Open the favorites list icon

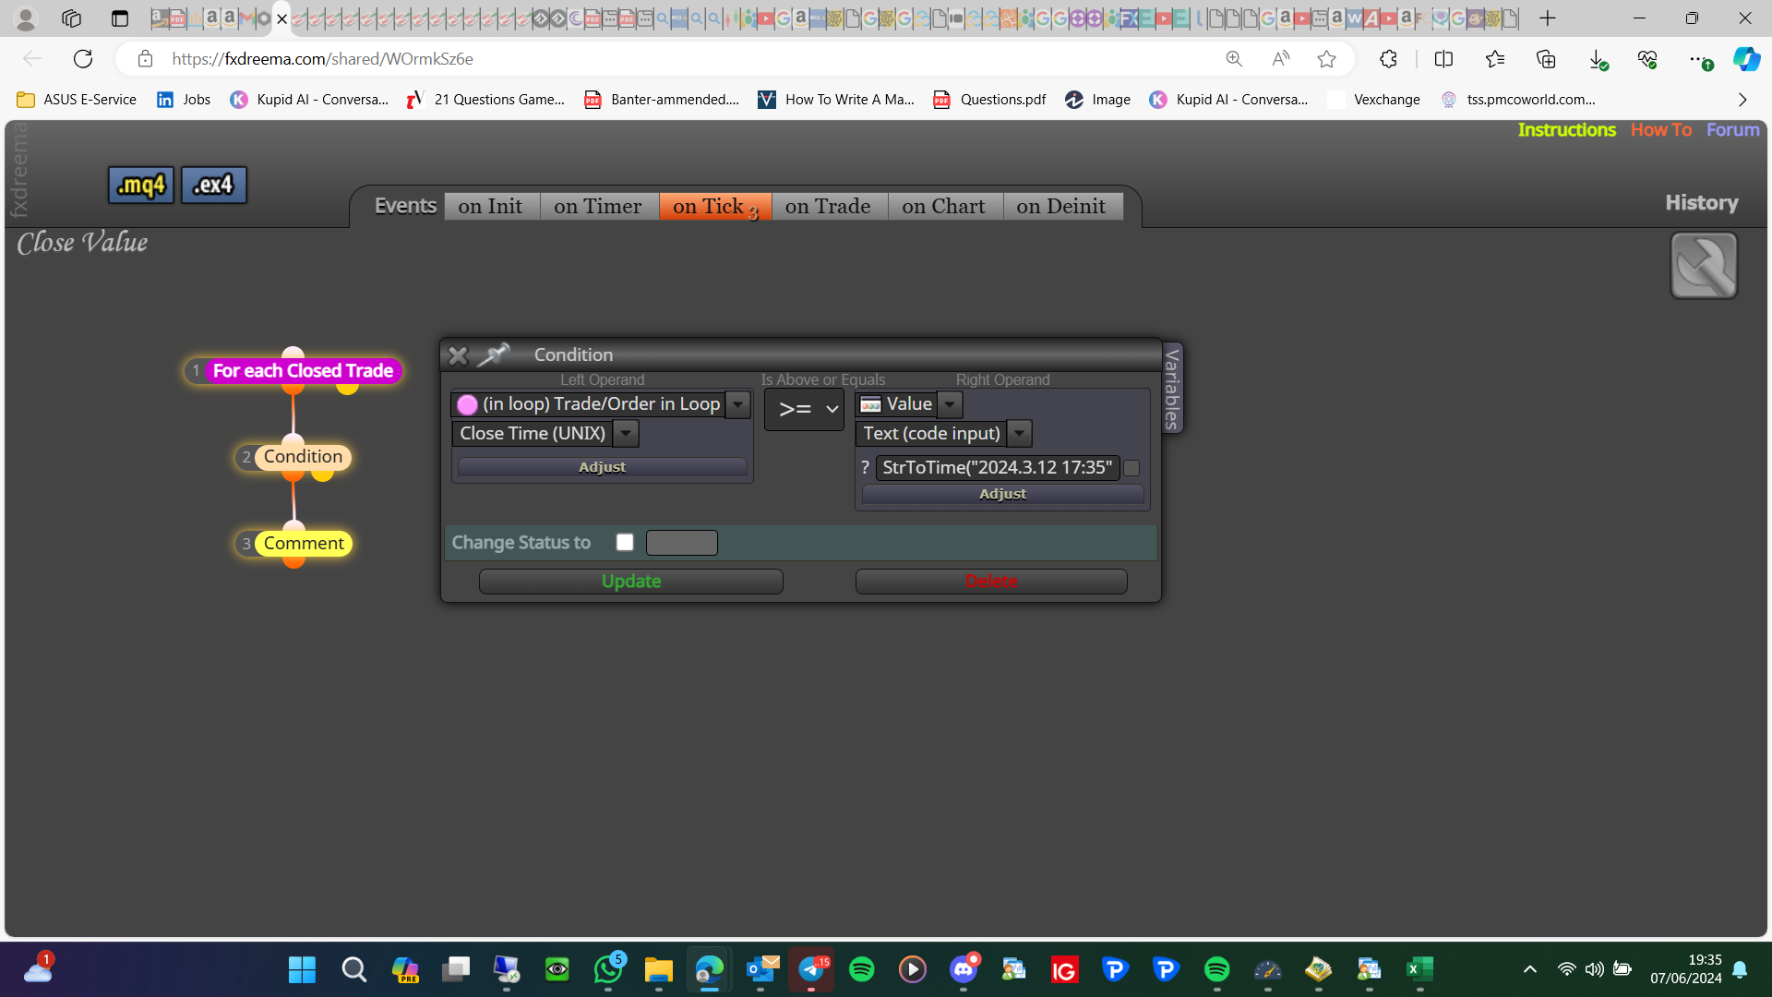[1495, 59]
